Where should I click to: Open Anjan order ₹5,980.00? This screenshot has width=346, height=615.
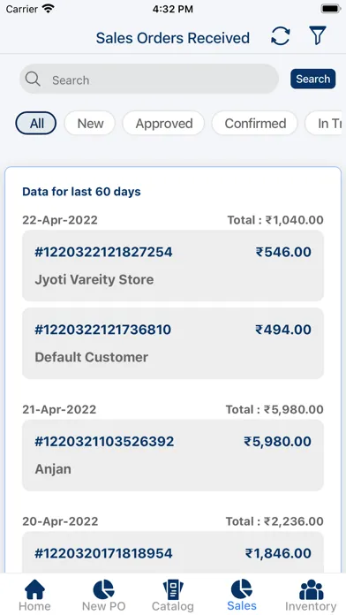coord(173,455)
